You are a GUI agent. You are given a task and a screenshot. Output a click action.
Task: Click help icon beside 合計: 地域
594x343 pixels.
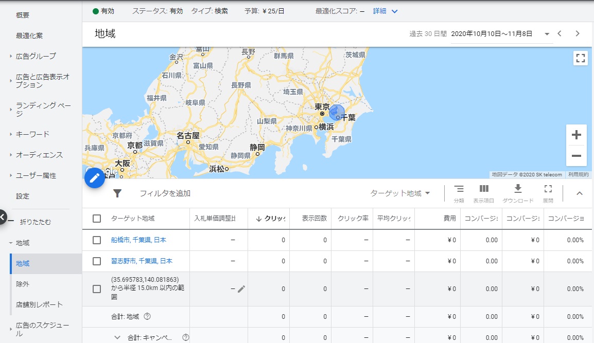pyautogui.click(x=147, y=316)
